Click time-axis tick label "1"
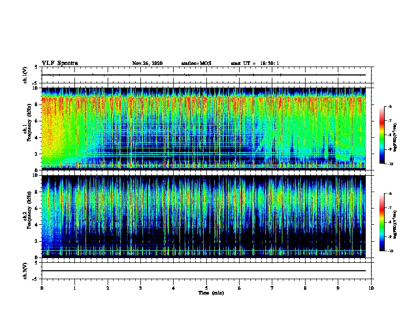 pyautogui.click(x=74, y=288)
